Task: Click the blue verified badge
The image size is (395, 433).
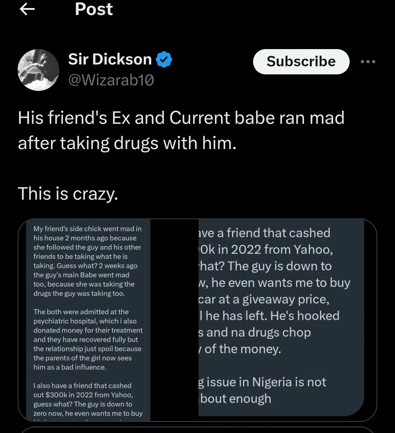Action: click(x=164, y=60)
